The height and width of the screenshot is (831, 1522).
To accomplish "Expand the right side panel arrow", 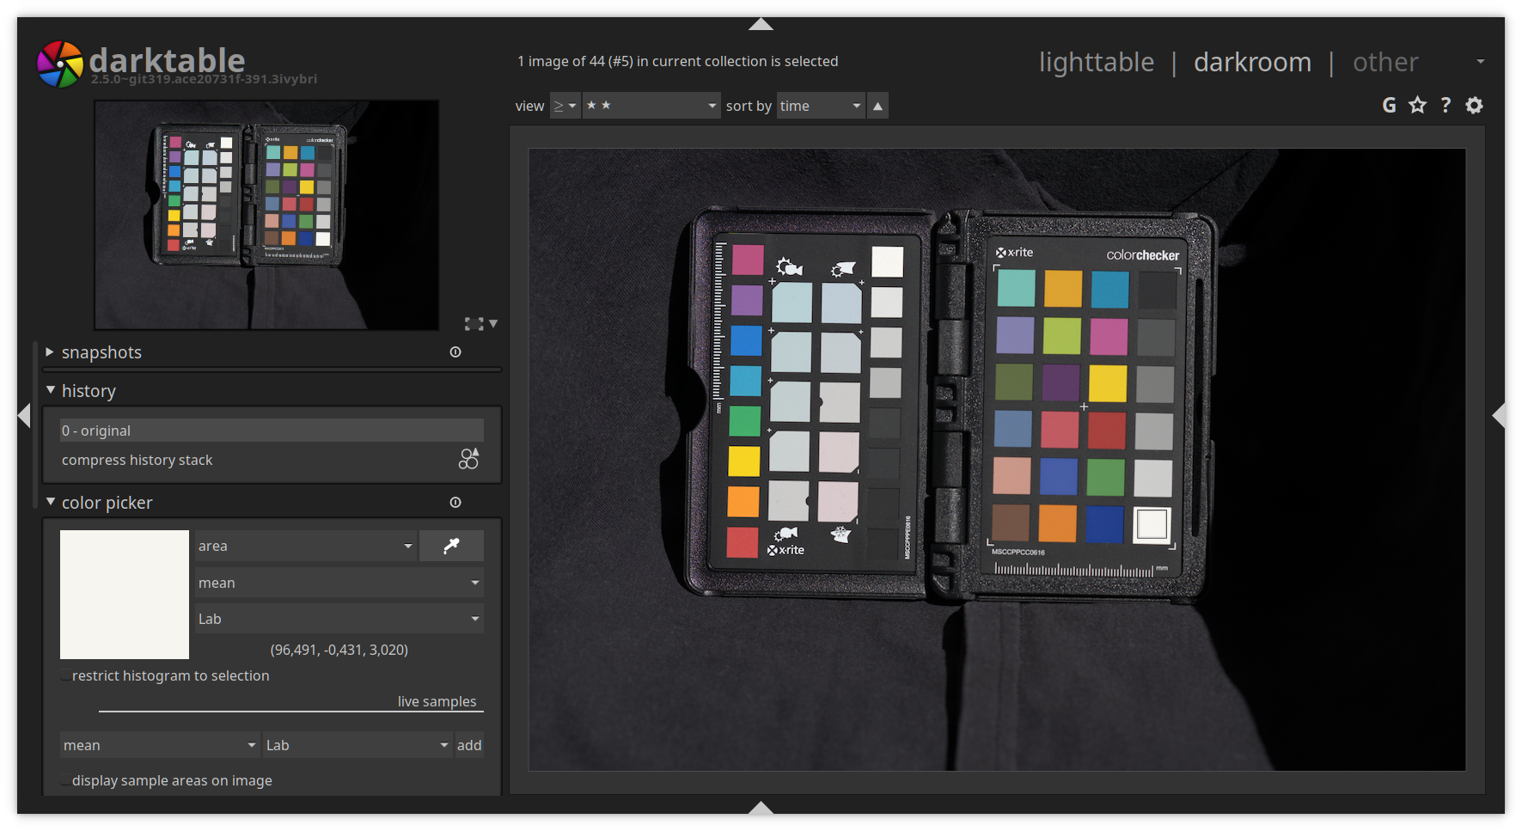I will point(1498,416).
